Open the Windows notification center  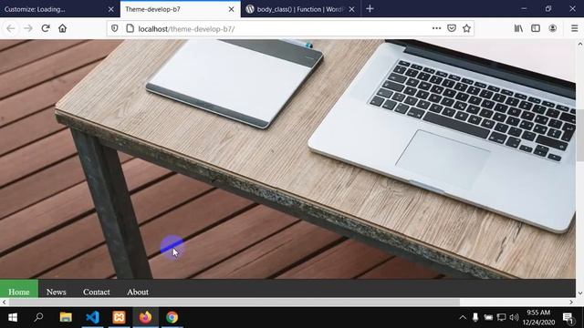pos(568,318)
